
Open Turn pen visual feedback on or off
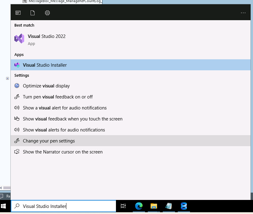click(131, 97)
